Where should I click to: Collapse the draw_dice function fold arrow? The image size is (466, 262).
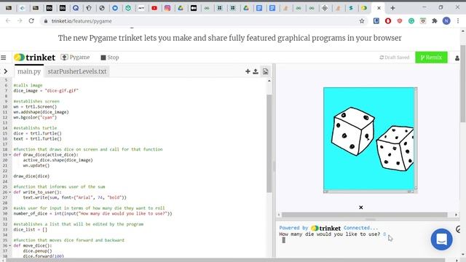tap(10, 155)
